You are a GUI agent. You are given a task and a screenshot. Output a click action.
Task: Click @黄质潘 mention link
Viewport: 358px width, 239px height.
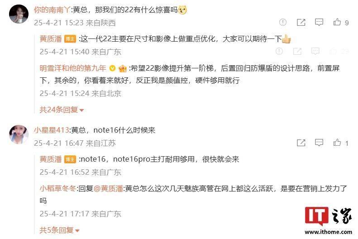pos(108,189)
